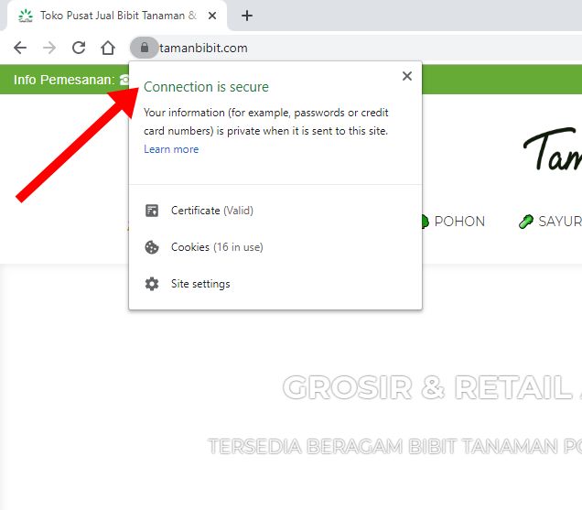Click the certificate icon
The image size is (582, 510).
pyautogui.click(x=151, y=211)
